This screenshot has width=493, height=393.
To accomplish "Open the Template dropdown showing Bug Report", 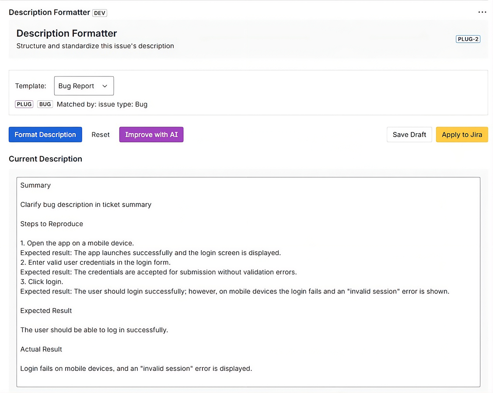I will point(84,86).
